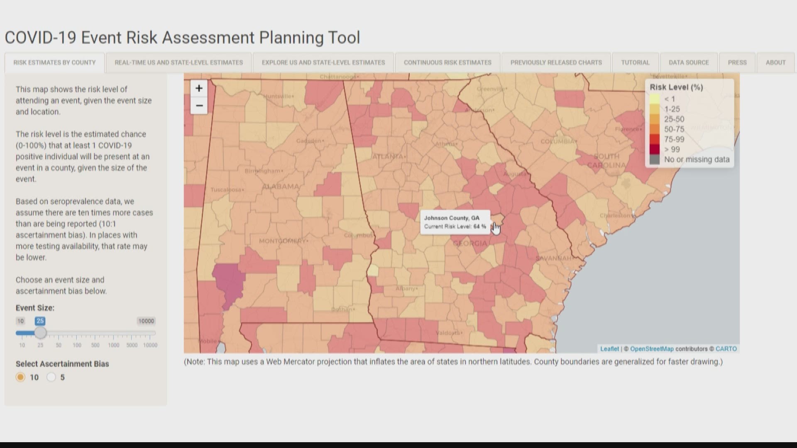Zoom in with the map plus button
Viewport: 797px width, 448px height.
(x=199, y=88)
